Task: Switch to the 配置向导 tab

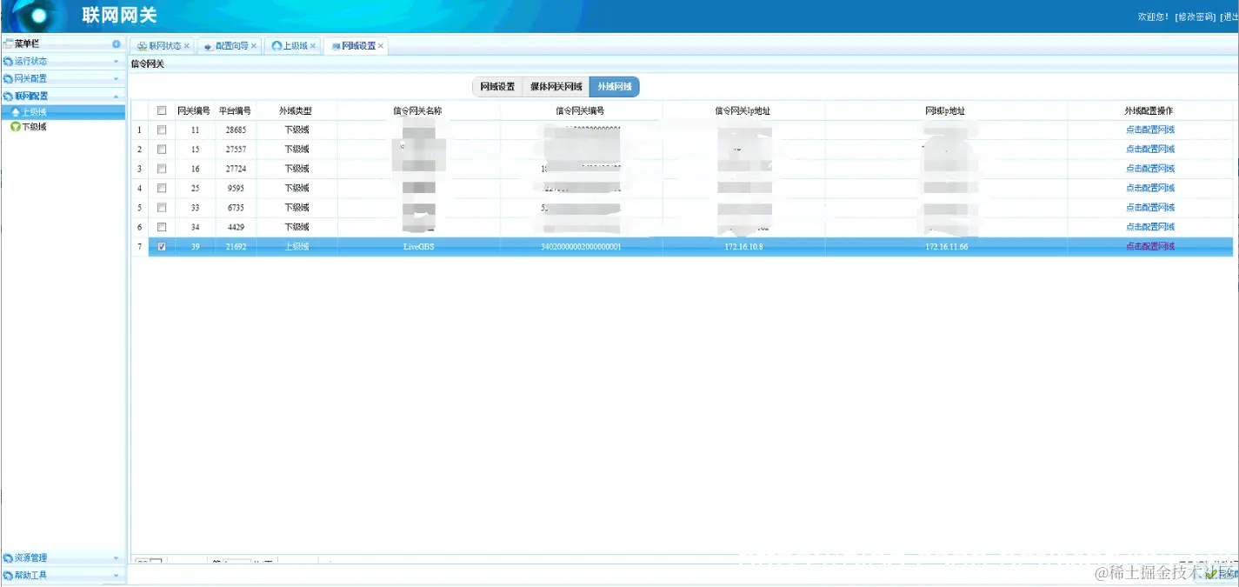Action: coord(231,46)
